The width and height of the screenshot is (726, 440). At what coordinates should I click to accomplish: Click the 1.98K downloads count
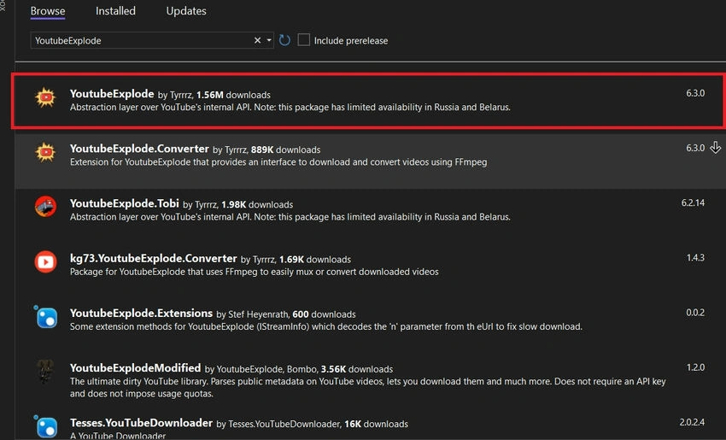coord(257,205)
